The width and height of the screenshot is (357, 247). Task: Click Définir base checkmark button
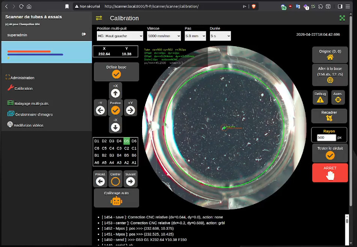tap(116, 72)
